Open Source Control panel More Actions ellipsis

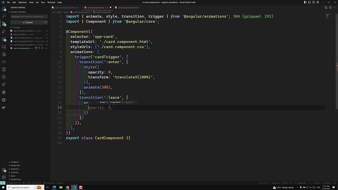pyautogui.click(x=46, y=7)
